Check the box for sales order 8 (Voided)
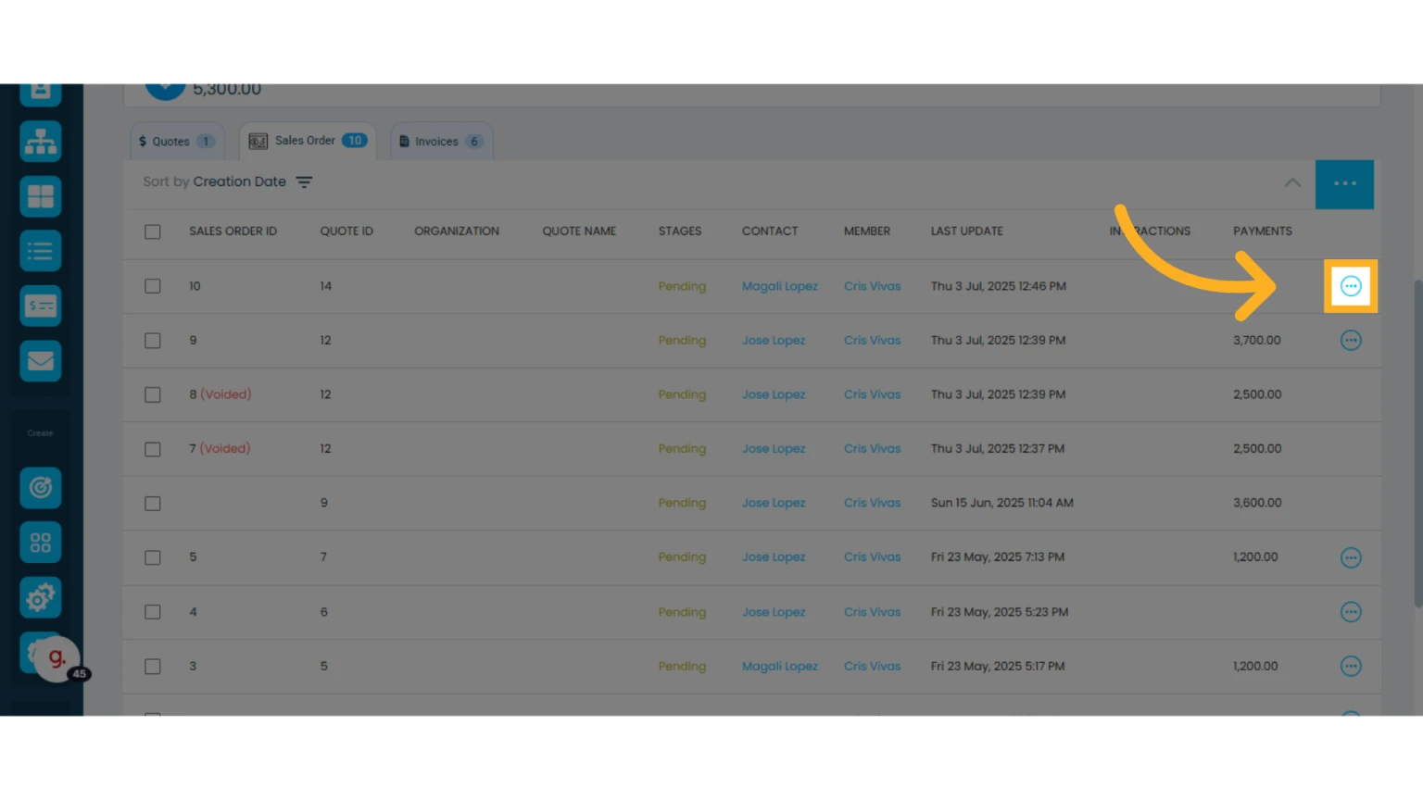The image size is (1423, 800). pyautogui.click(x=153, y=394)
